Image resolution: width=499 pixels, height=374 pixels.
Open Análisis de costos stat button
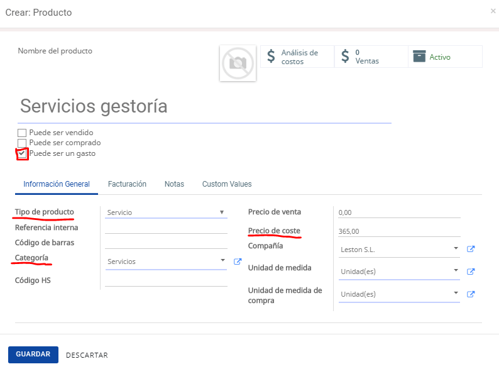pos(297,57)
